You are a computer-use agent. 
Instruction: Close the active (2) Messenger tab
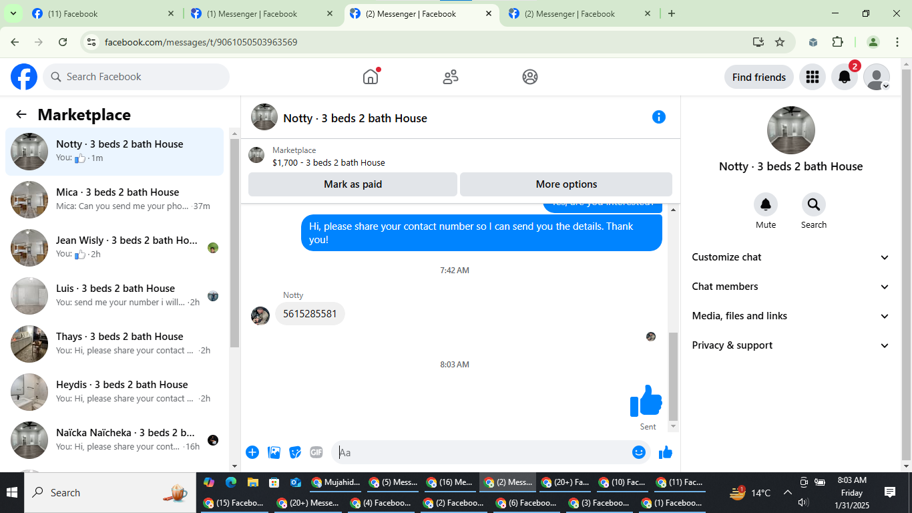point(489,13)
